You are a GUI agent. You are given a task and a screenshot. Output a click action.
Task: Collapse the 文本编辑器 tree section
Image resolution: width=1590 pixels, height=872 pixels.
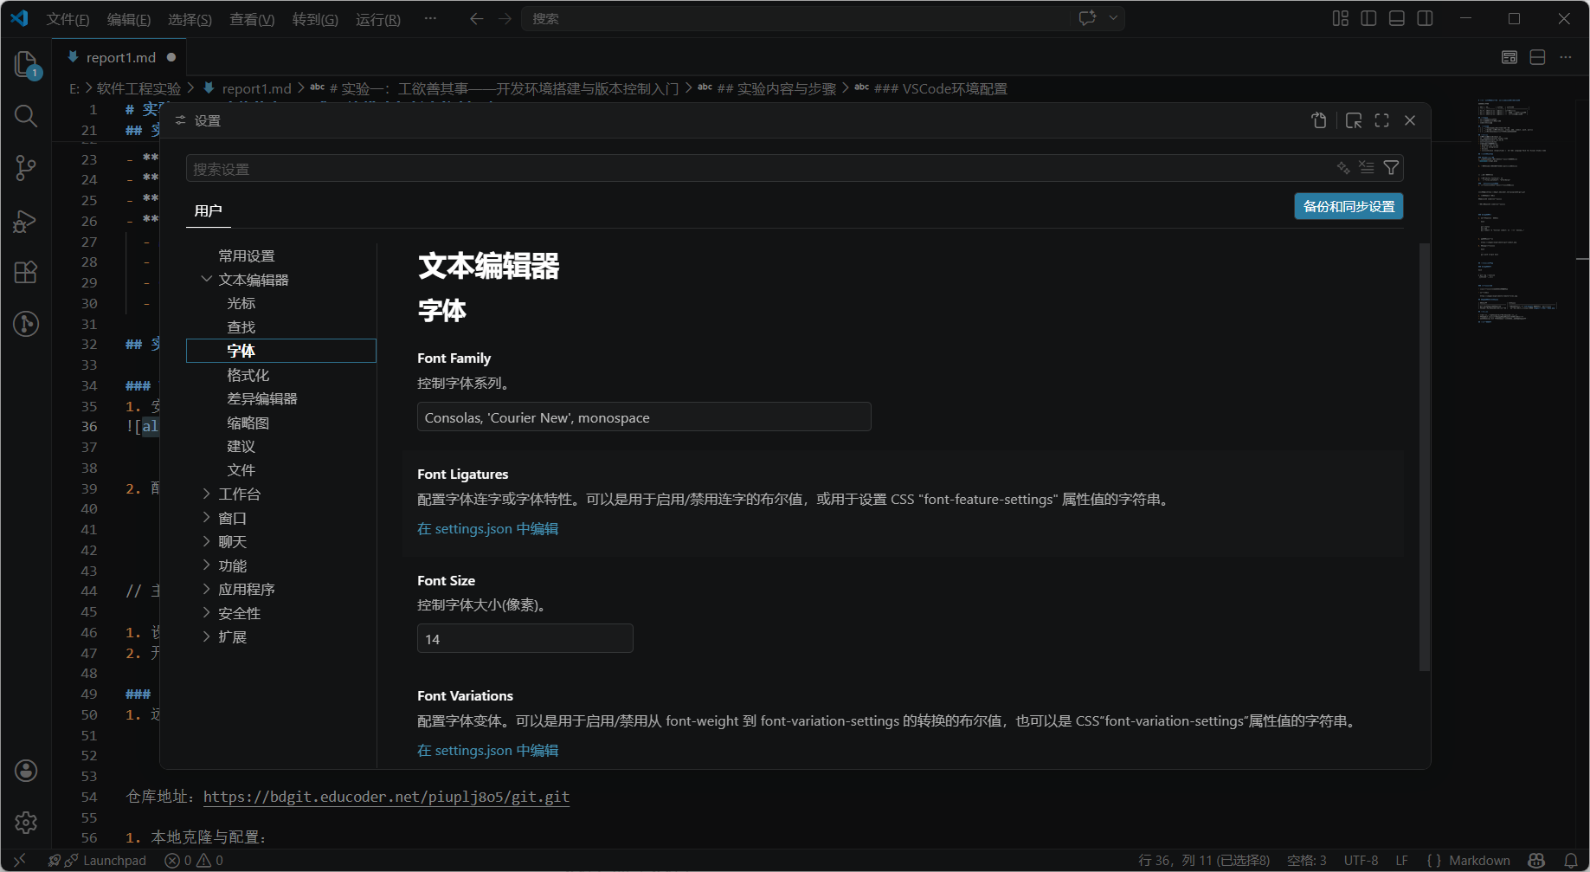click(x=207, y=279)
